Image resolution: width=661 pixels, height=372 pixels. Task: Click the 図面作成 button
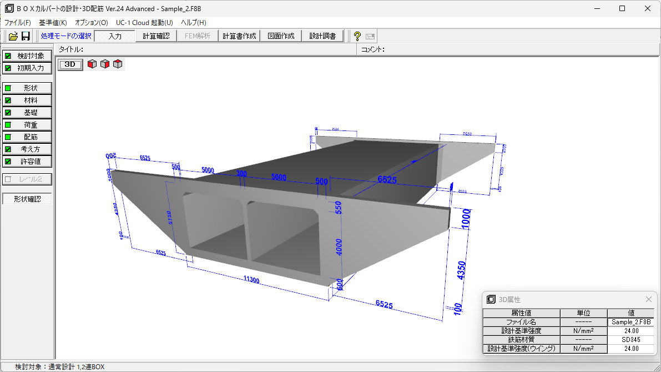point(281,36)
